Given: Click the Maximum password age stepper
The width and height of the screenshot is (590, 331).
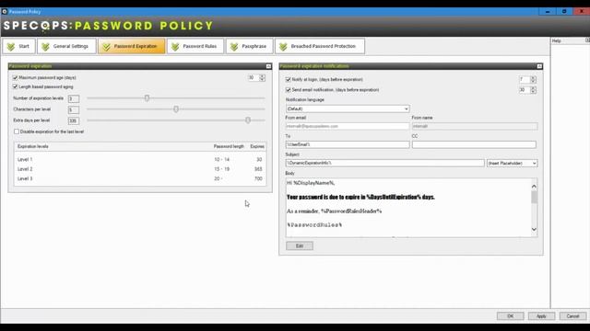Looking at the screenshot, I should (262, 77).
